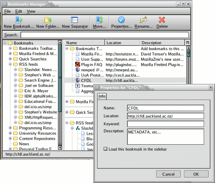Click the News folder icon in tree
The height and width of the screenshot is (183, 215).
(x=16, y=144)
